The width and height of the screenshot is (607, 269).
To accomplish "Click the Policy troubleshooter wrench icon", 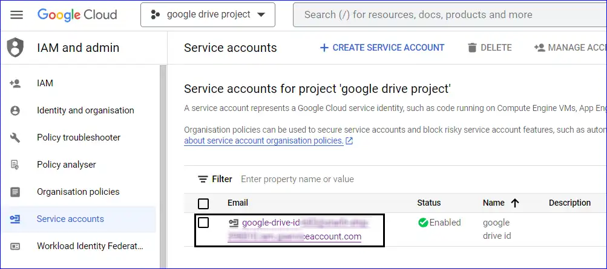I will (x=15, y=138).
